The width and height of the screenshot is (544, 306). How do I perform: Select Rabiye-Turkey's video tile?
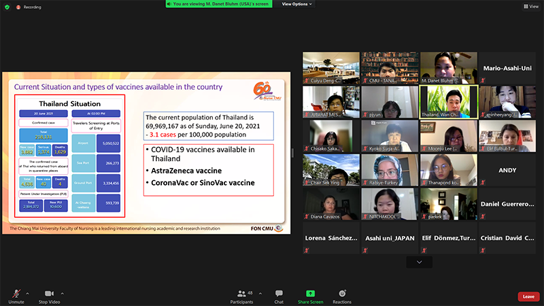390,170
